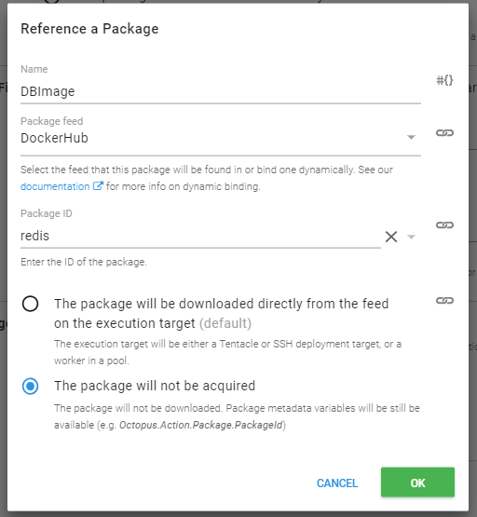Open the documentation link

pyautogui.click(x=55, y=186)
